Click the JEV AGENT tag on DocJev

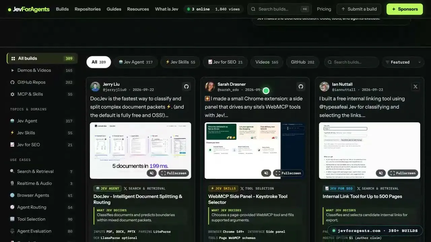pyautogui.click(x=107, y=189)
